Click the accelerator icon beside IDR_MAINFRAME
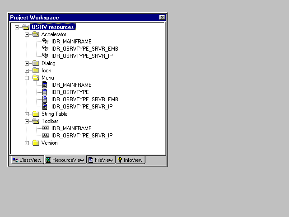The width and height of the screenshot is (289, 217). tap(45, 42)
